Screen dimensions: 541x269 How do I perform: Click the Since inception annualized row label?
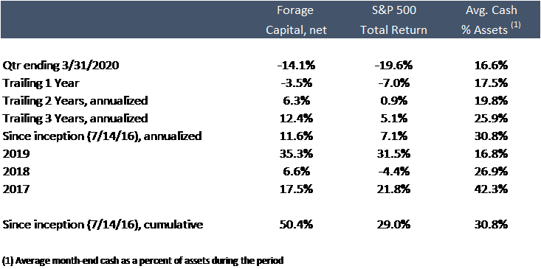[x=102, y=136]
